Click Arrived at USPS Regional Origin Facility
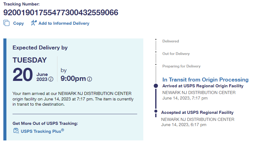This screenshot has width=253, height=145. point(203,86)
